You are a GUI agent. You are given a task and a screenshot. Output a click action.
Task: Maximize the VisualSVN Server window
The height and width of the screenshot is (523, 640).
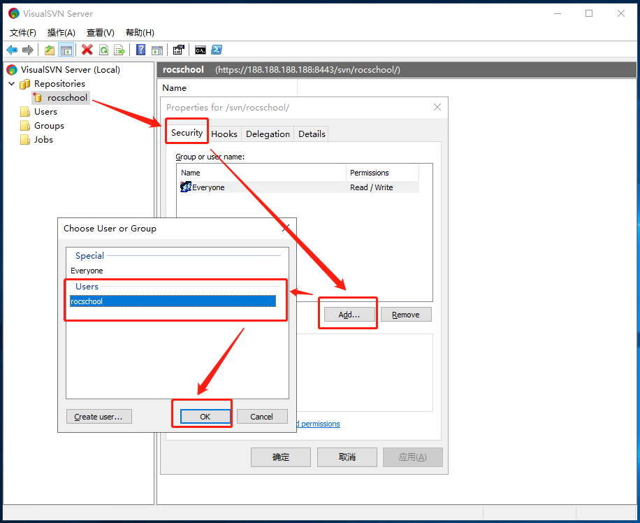(589, 13)
